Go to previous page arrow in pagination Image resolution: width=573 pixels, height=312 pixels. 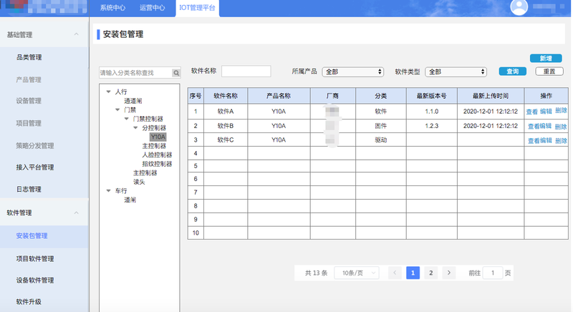click(x=395, y=273)
